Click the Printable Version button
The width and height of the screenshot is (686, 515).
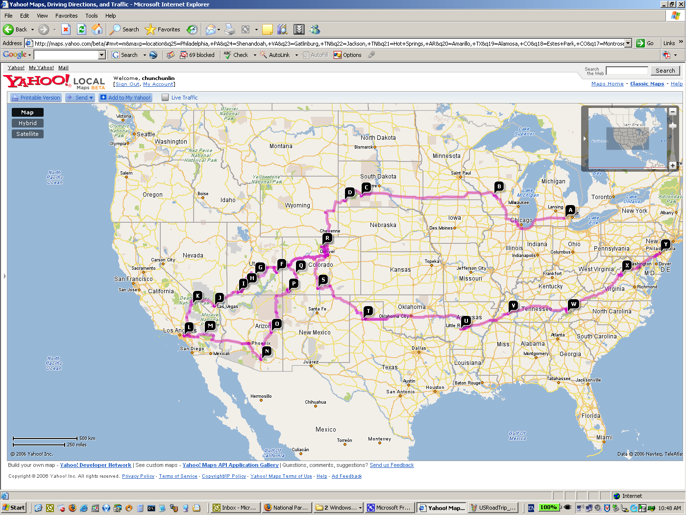click(36, 98)
